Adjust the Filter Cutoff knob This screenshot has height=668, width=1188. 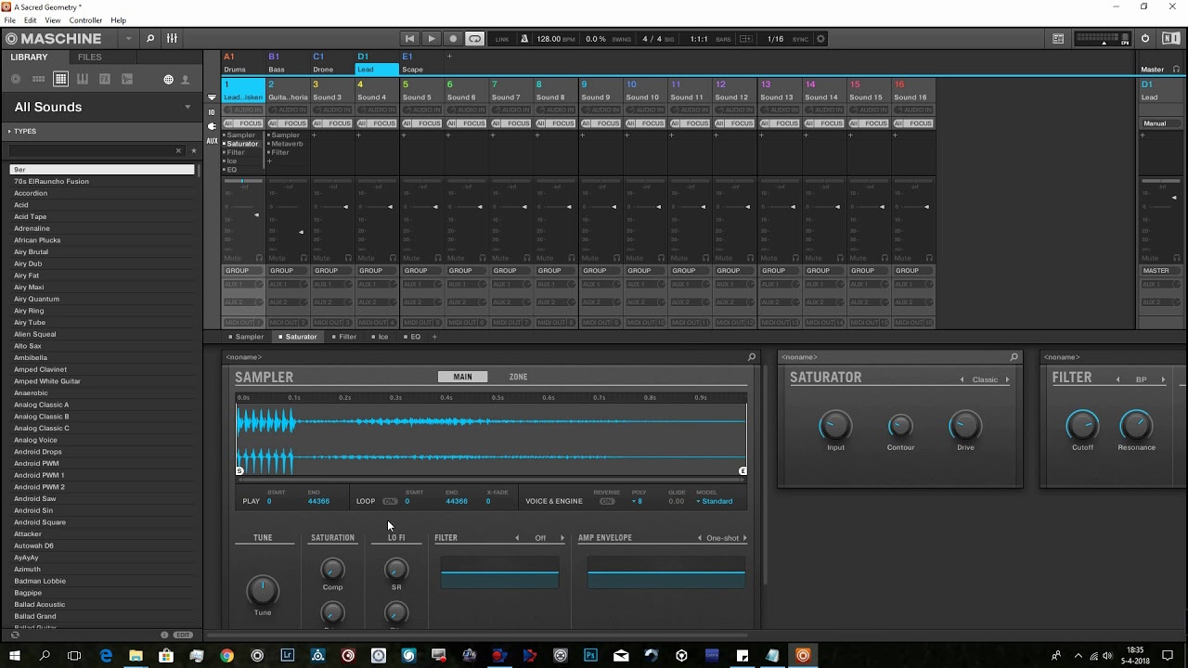(x=1082, y=426)
